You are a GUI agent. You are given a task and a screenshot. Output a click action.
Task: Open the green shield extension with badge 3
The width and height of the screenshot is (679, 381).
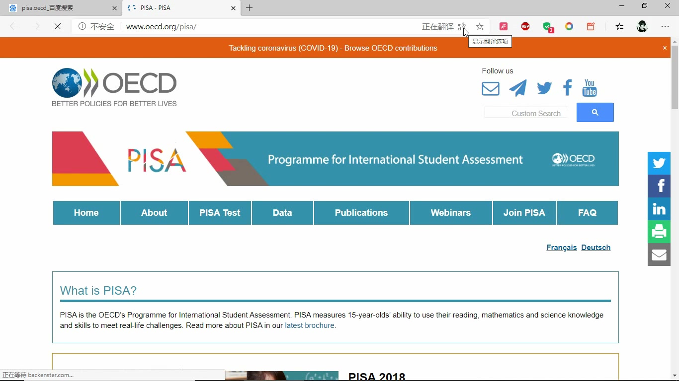point(547,27)
